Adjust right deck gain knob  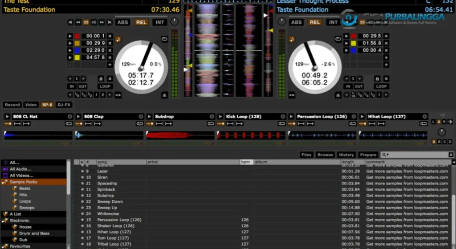point(281,21)
